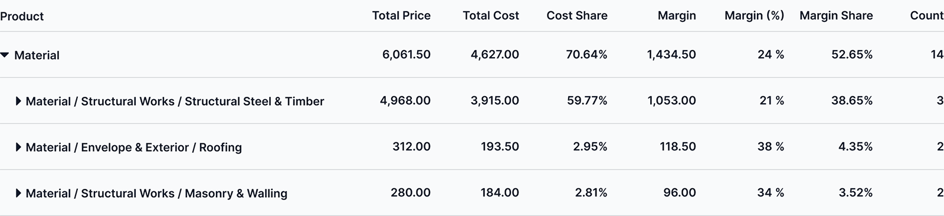Sort by Cost Share column header
Screen dimensions: 944x216
tap(577, 16)
